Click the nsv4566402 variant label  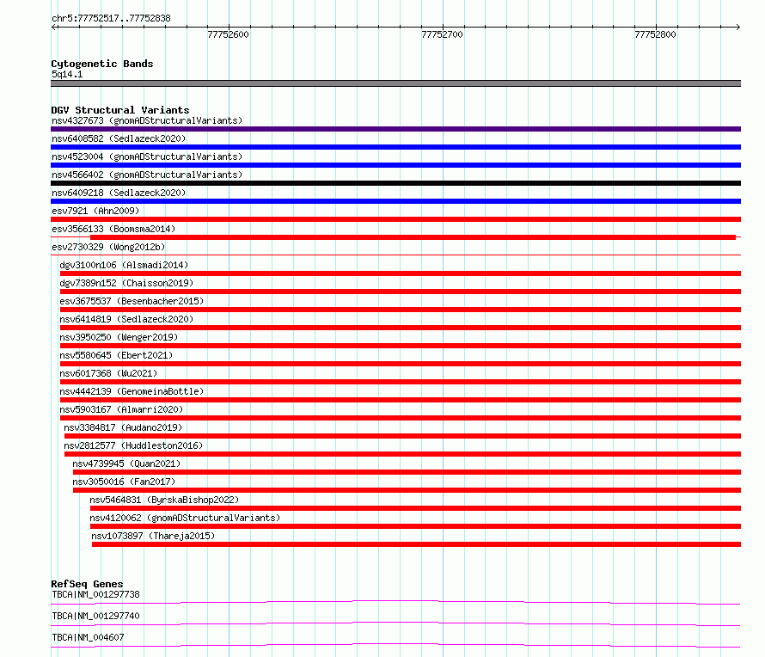pos(147,175)
